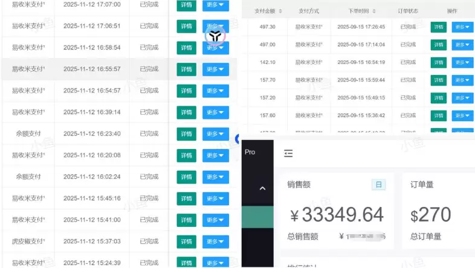Click the up chevron in the dark sidebar

click(x=263, y=188)
